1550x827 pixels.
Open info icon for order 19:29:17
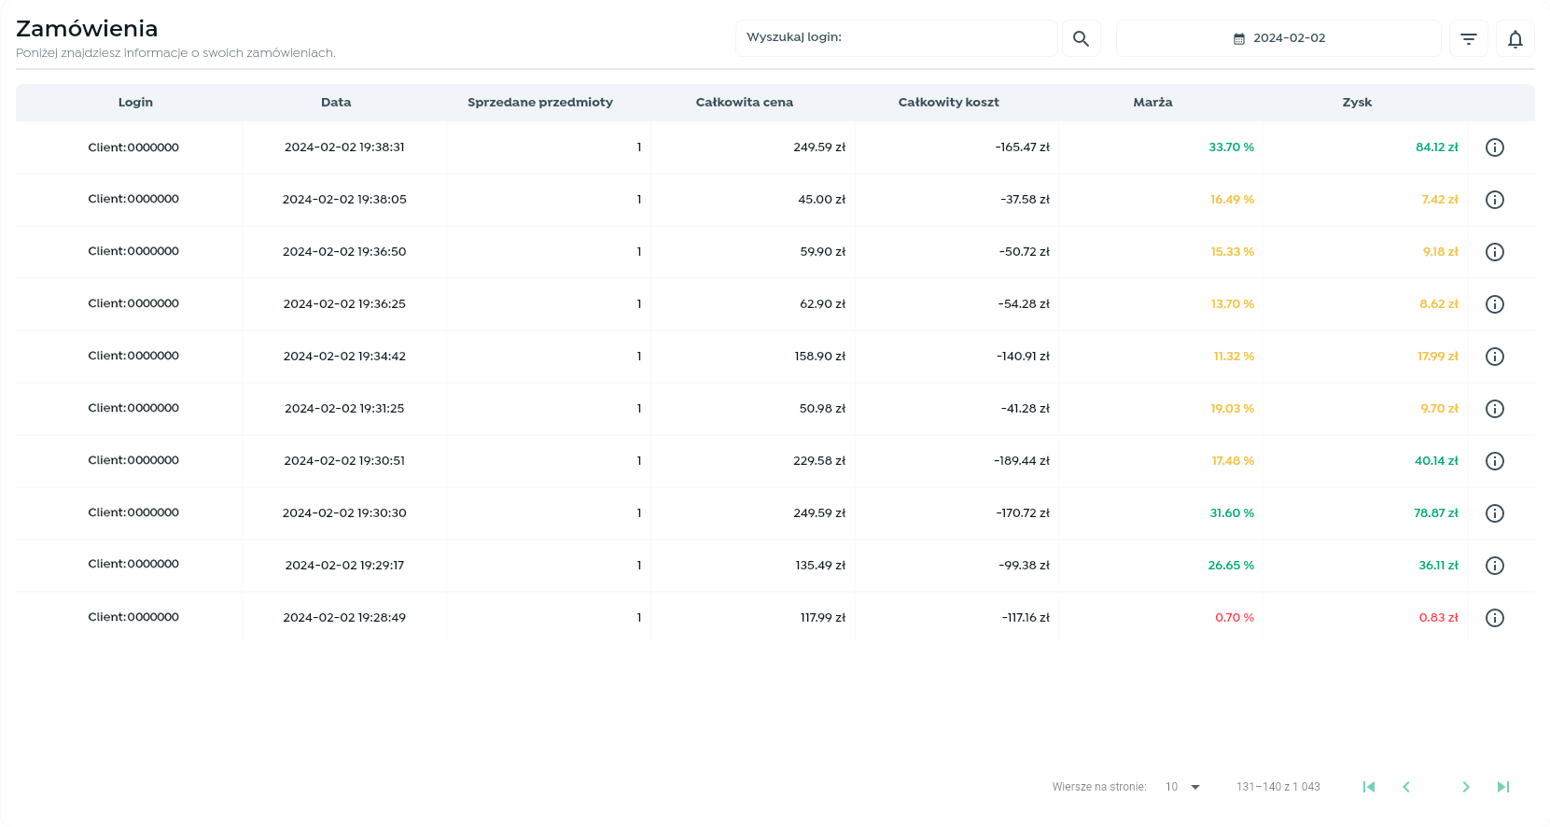(x=1494, y=566)
